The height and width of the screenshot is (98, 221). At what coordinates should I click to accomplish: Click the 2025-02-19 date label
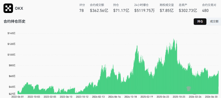point(147,97)
